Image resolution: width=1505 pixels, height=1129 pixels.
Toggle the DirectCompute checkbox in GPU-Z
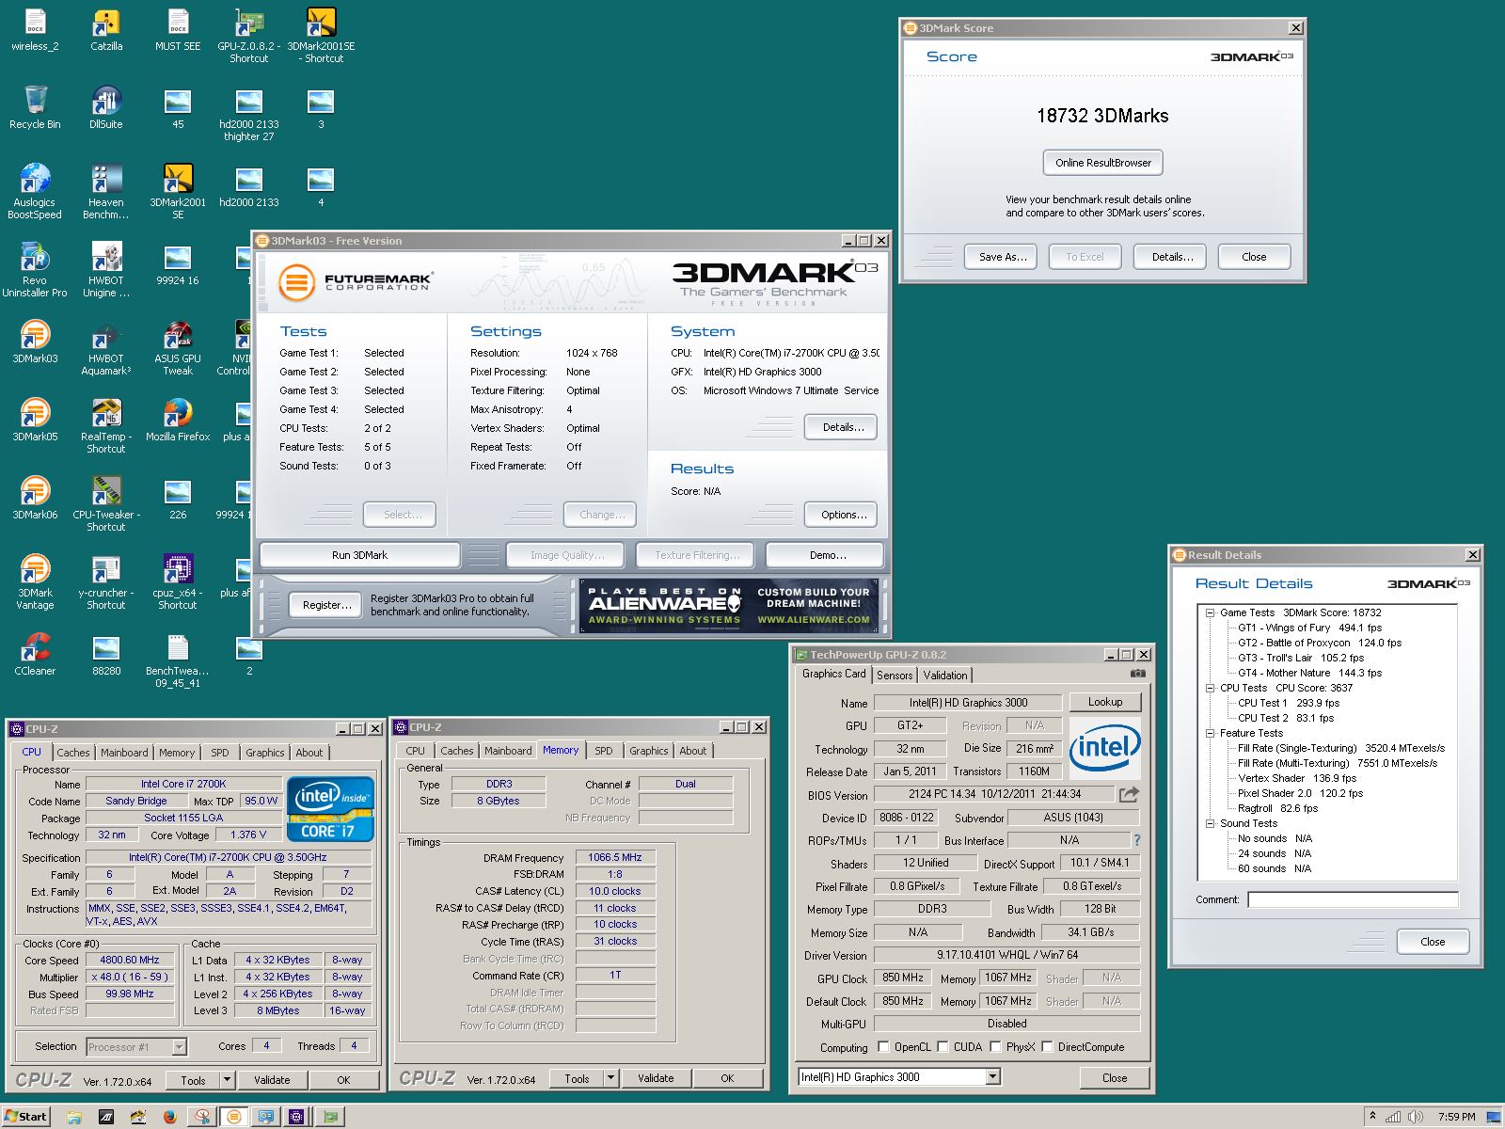1046,1046
